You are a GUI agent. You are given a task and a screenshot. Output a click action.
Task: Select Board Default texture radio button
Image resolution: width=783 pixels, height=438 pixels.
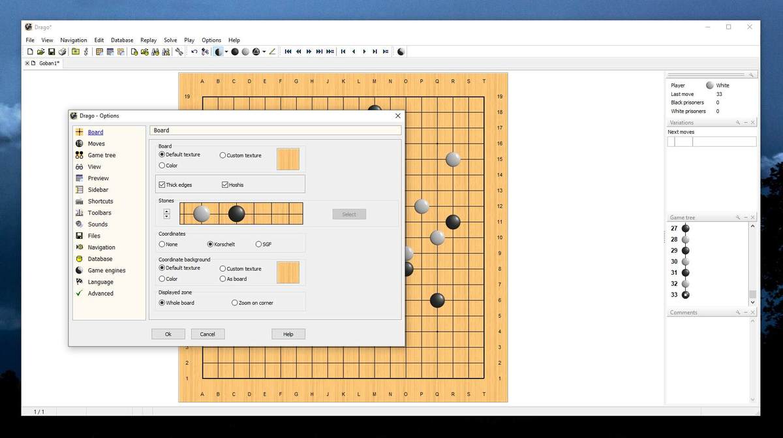[162, 155]
